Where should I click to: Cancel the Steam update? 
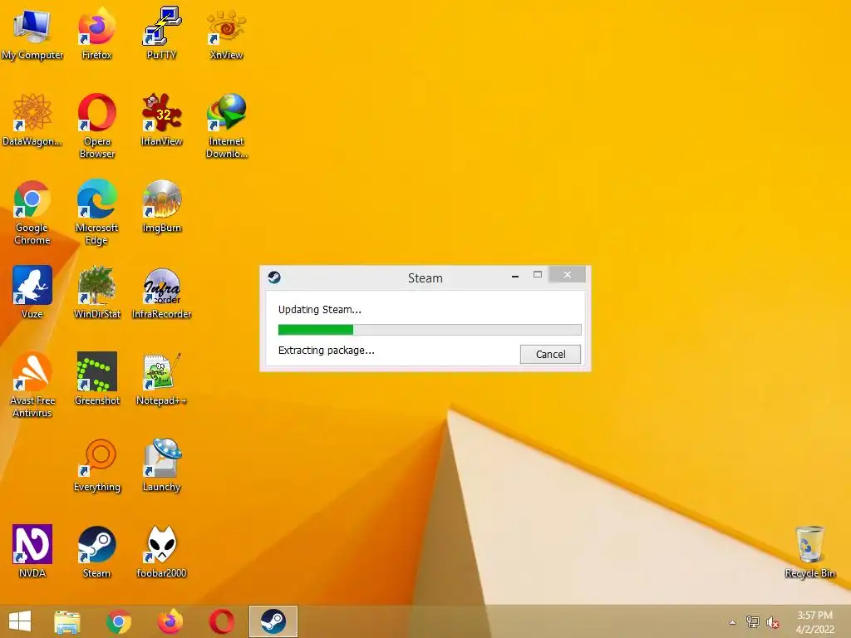550,354
